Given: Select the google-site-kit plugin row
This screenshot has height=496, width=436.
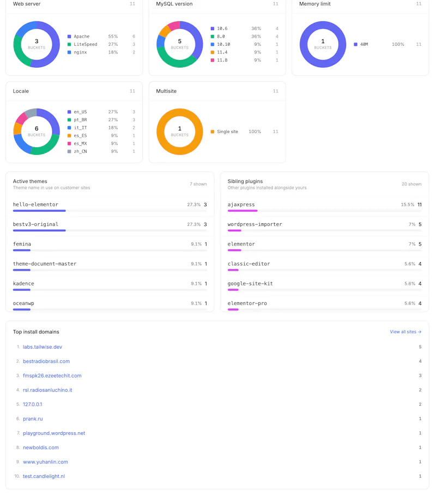Looking at the screenshot, I should (x=324, y=286).
